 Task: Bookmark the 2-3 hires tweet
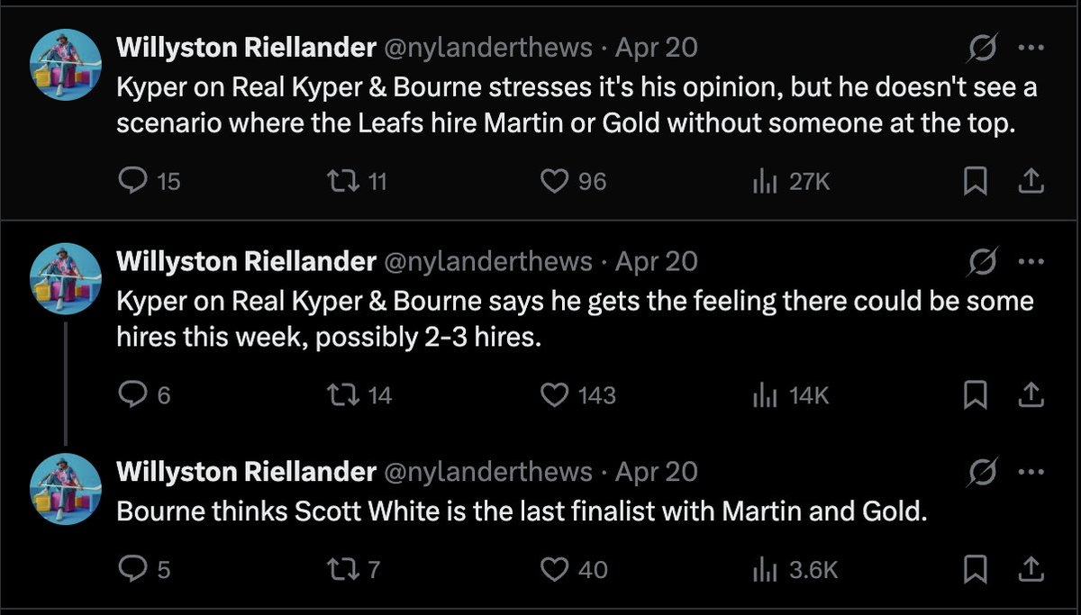976,395
